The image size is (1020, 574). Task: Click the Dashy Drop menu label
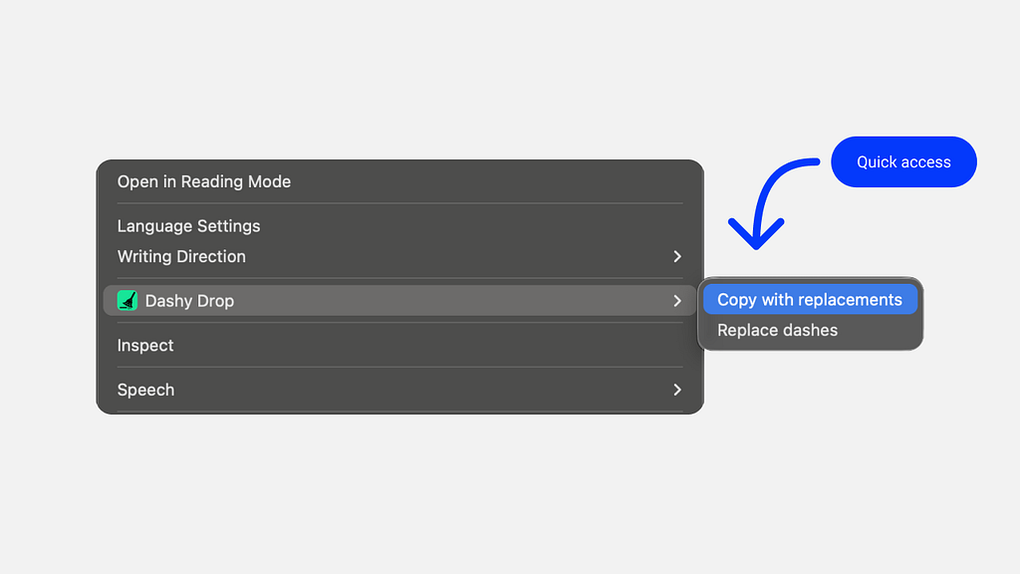click(189, 300)
